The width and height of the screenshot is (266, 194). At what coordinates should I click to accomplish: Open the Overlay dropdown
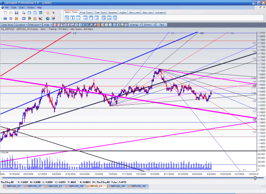pos(135,25)
